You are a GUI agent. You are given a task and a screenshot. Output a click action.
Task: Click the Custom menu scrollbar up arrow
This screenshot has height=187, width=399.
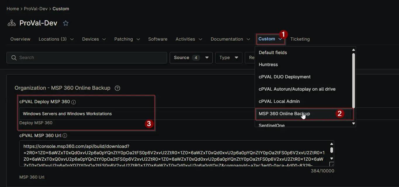coord(353,50)
